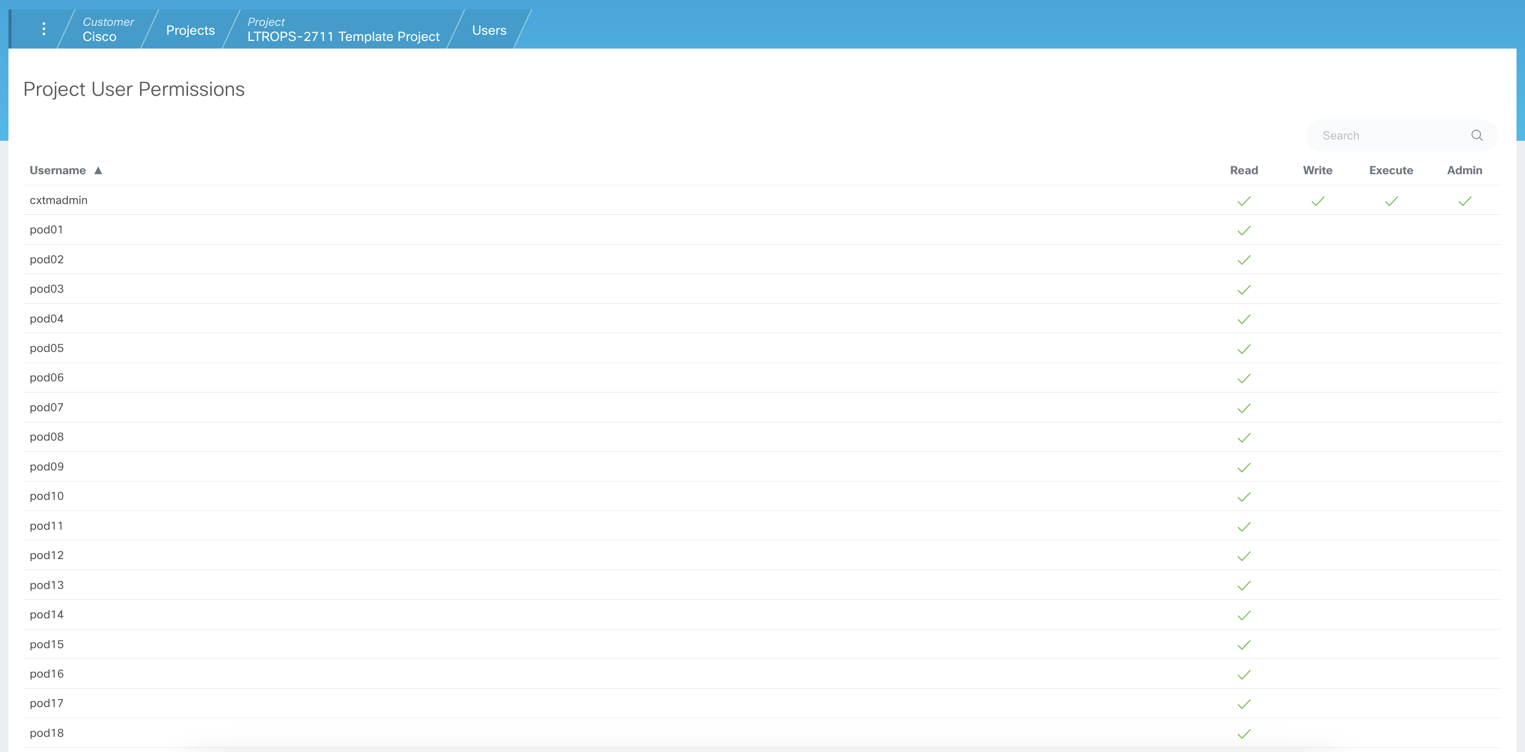Toggle Read checkmark for pod11
The width and height of the screenshot is (1525, 752).
click(1244, 527)
